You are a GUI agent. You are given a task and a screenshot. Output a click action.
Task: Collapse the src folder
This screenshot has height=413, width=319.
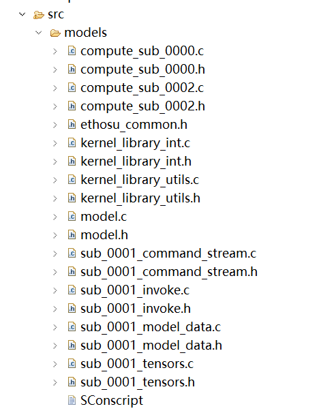tap(22, 14)
